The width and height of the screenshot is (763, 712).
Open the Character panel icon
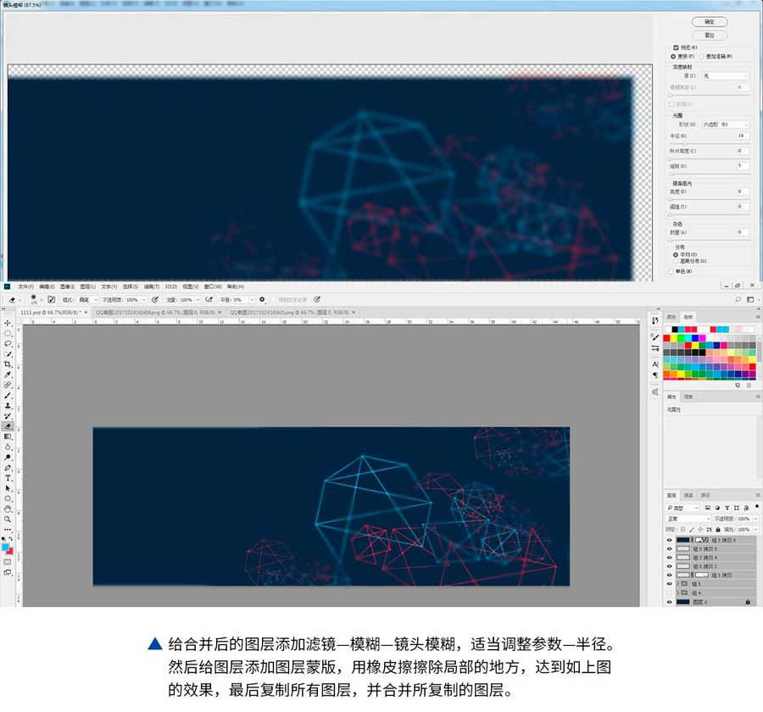tap(655, 364)
